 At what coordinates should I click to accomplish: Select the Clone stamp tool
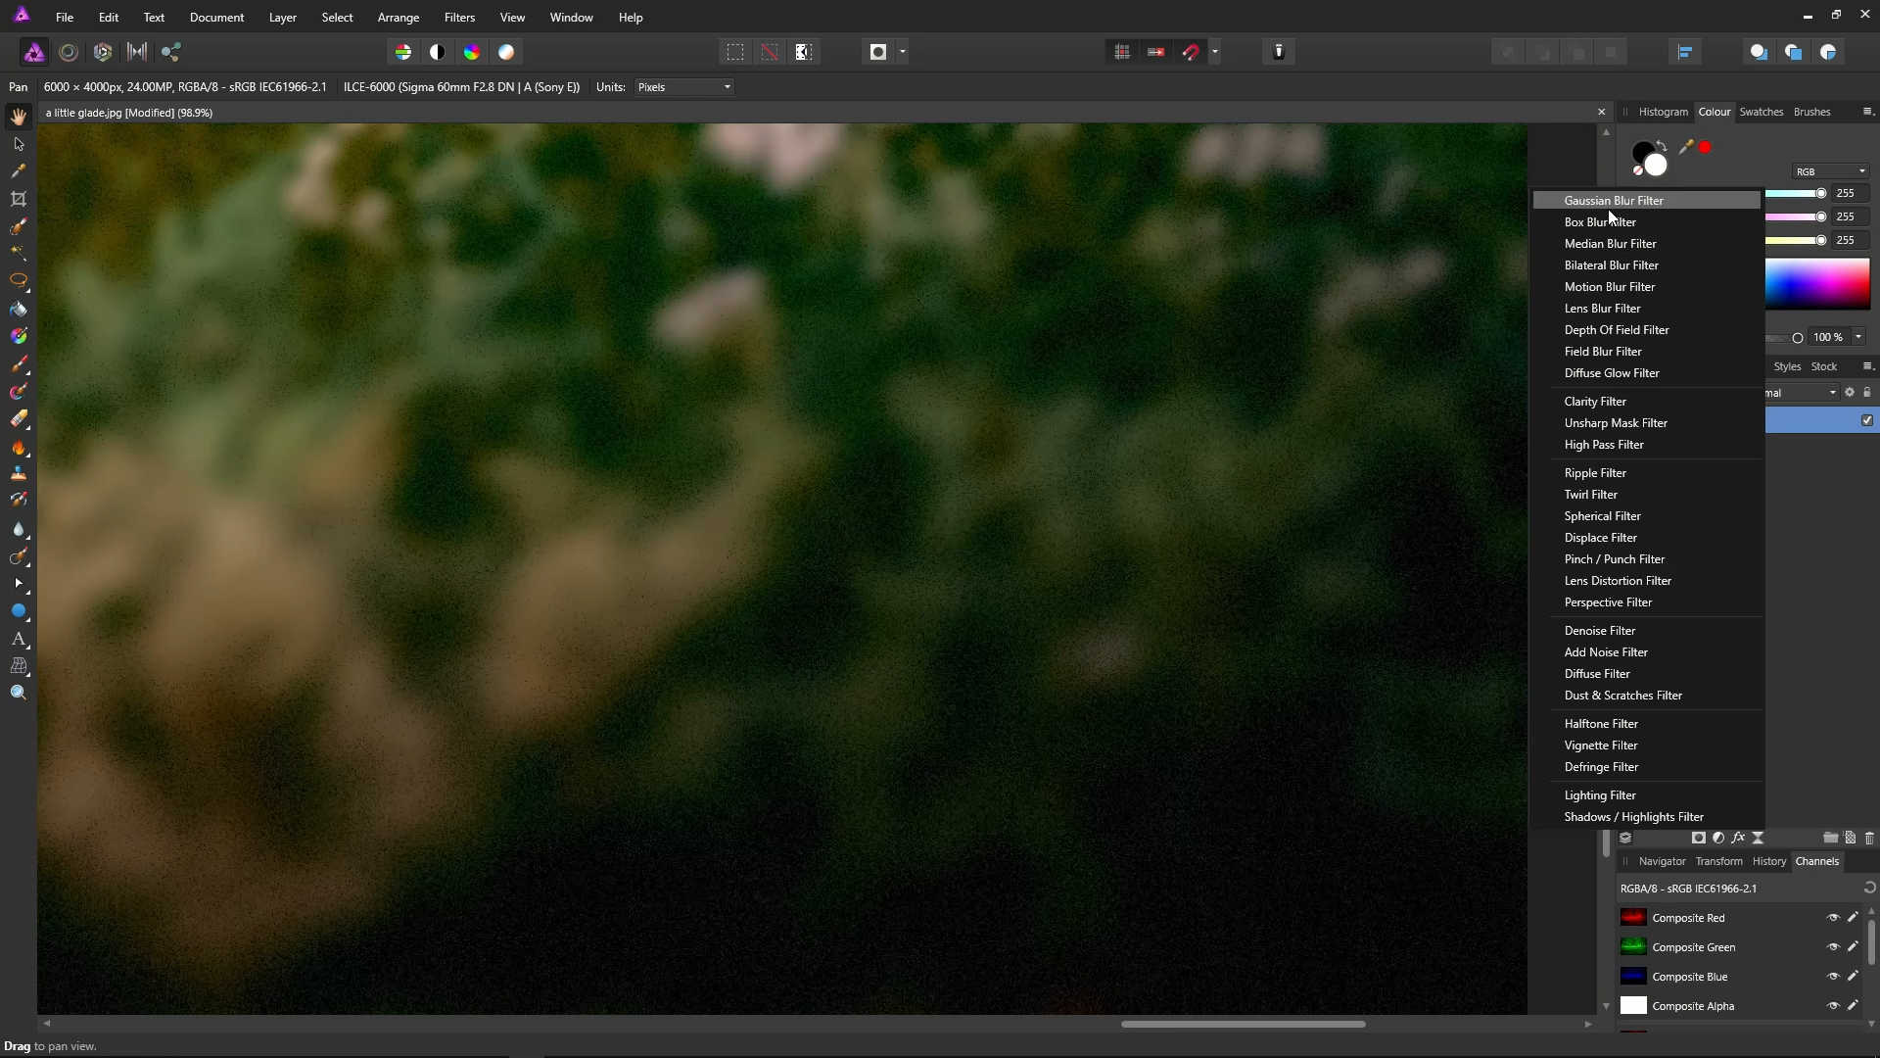[x=18, y=473]
